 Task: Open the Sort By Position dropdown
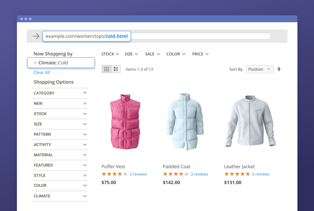(260, 69)
